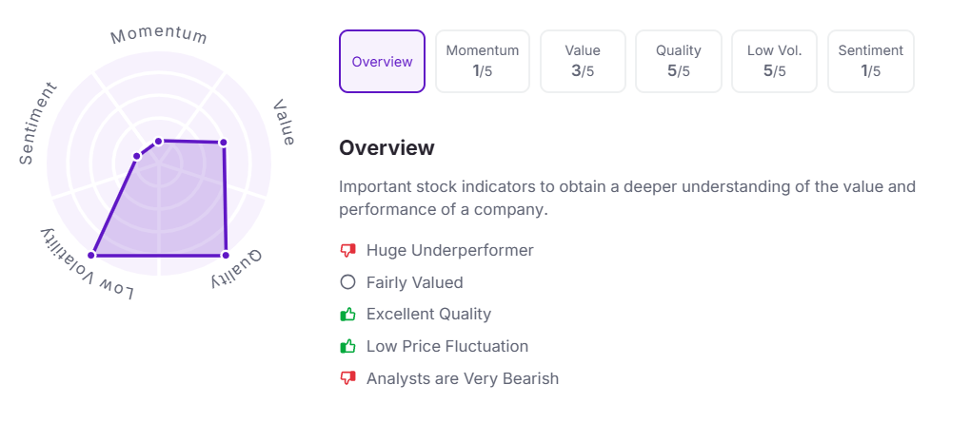Open the Quality 5/5 tab

click(678, 62)
